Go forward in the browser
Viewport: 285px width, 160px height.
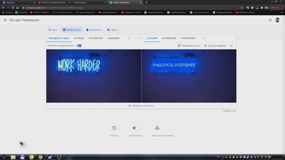(x=8, y=8)
